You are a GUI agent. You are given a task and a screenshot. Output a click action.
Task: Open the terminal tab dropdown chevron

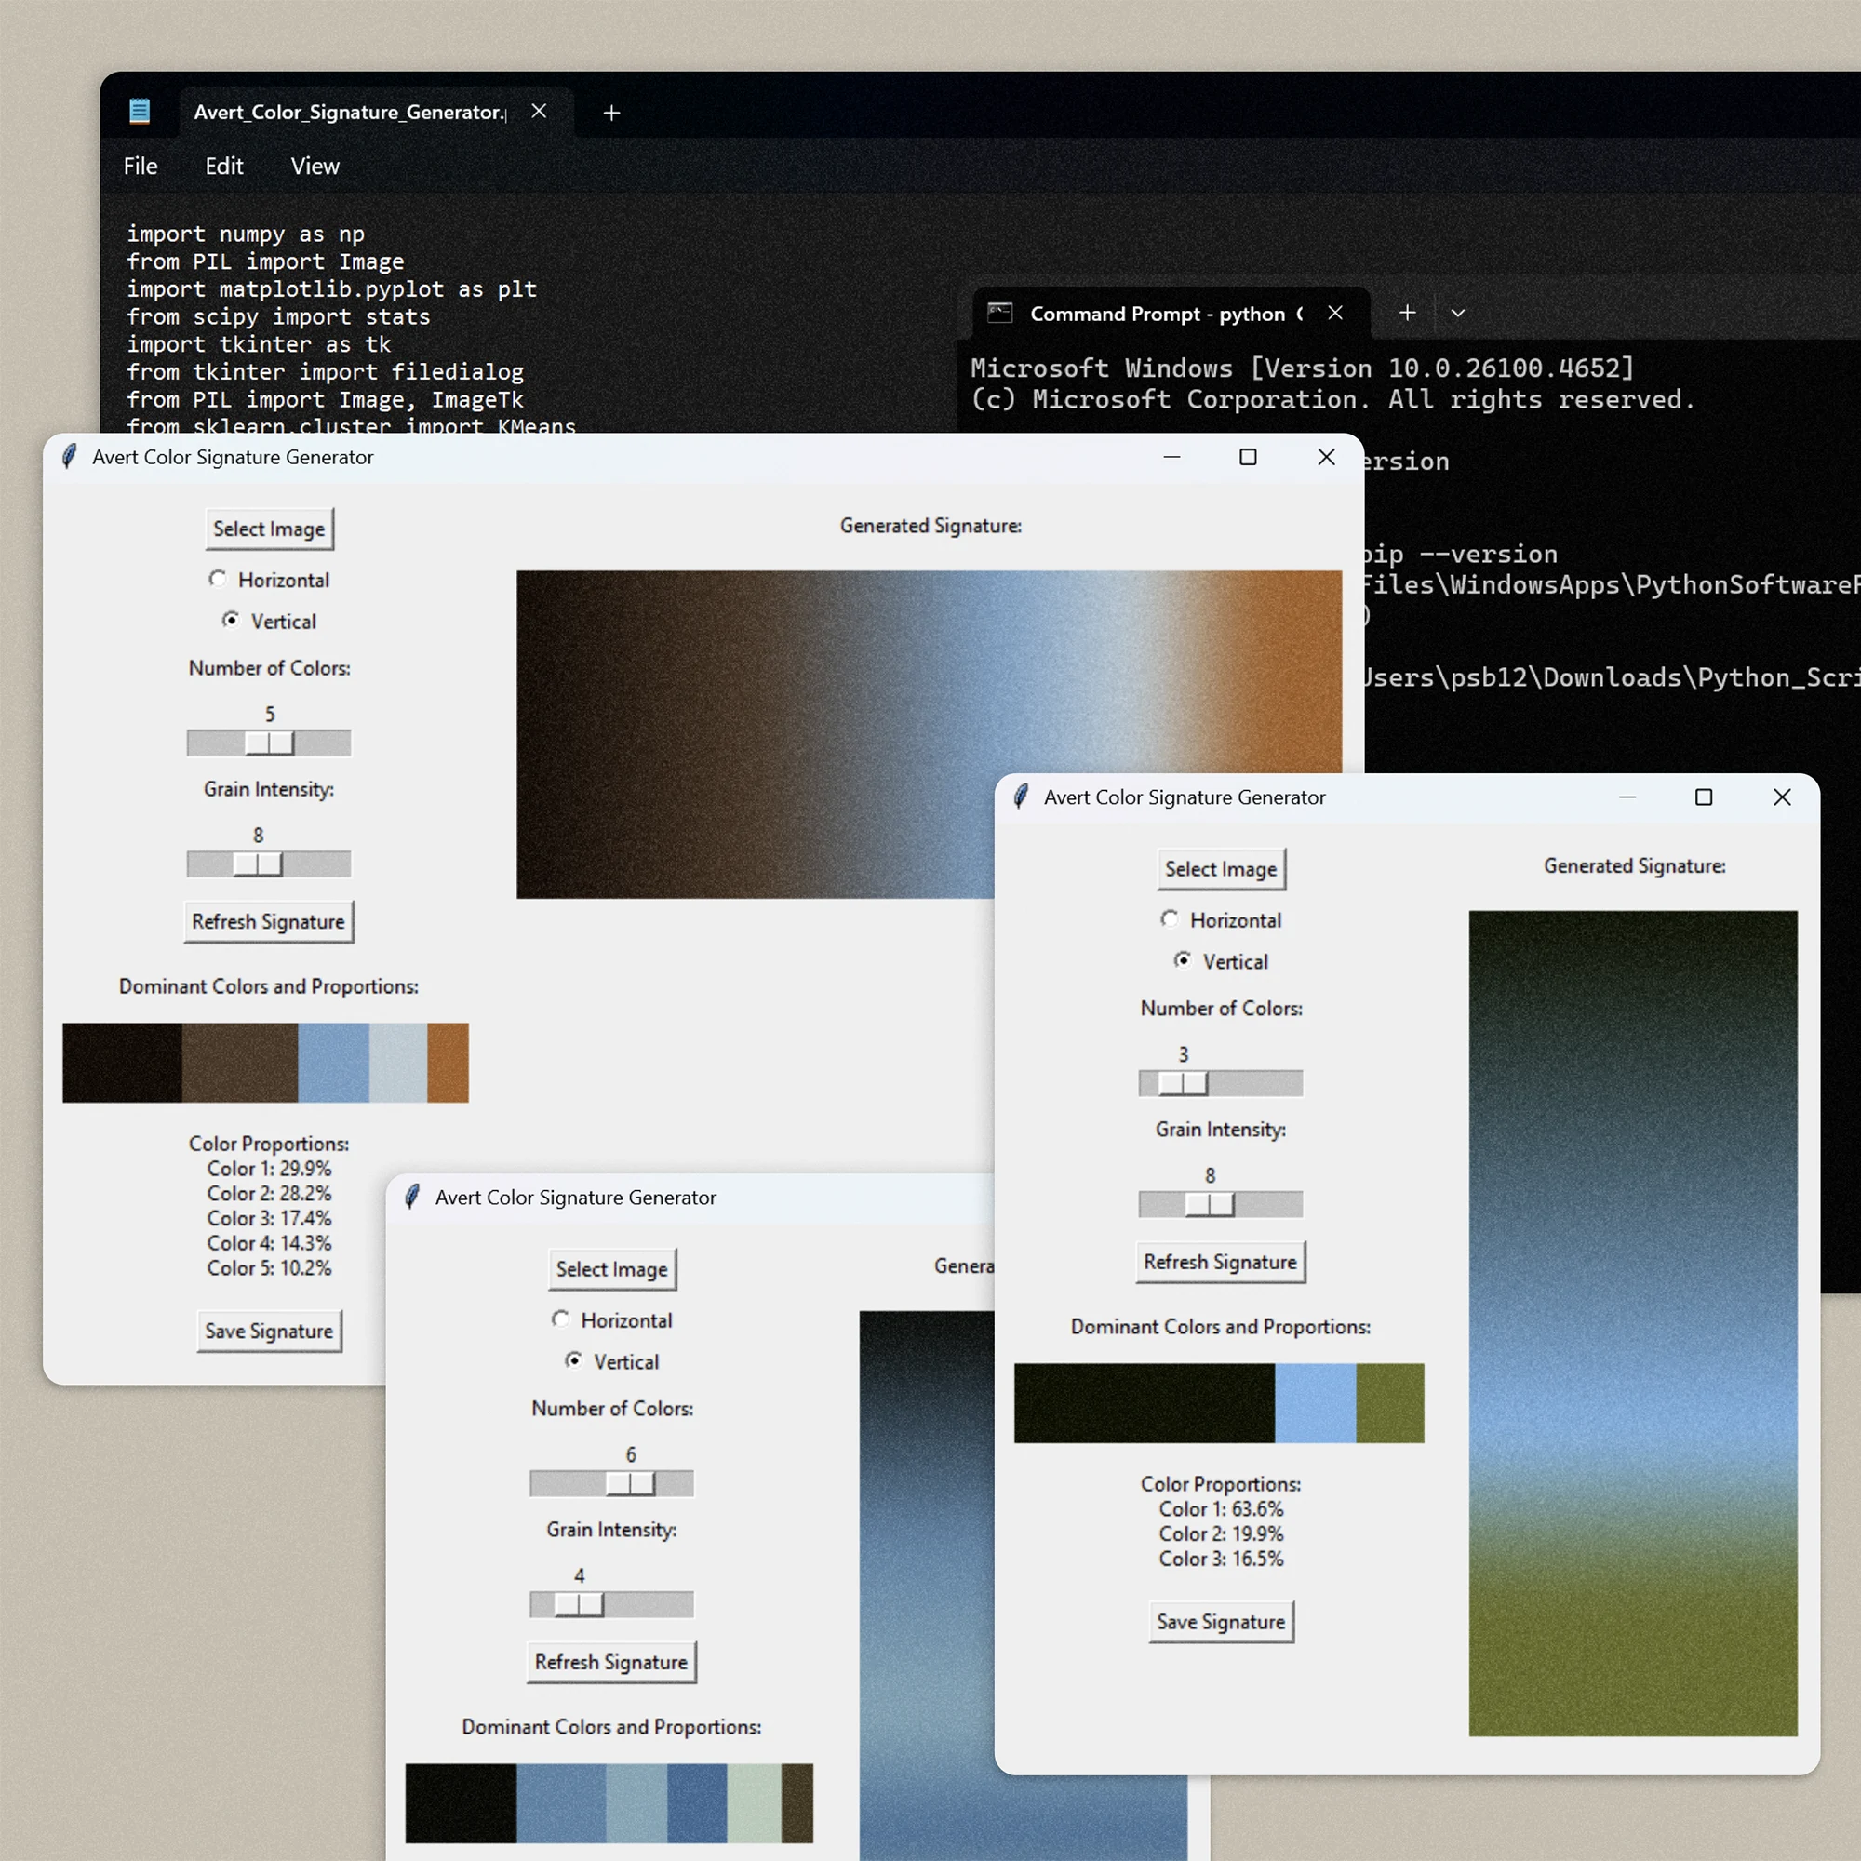[1457, 312]
